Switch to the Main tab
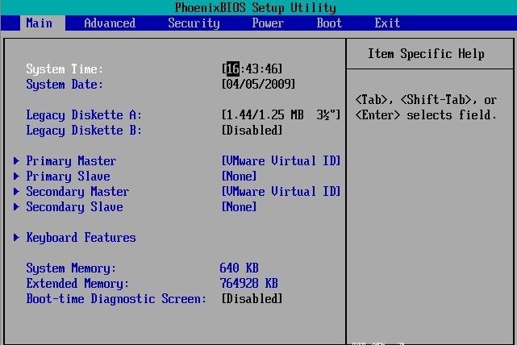This screenshot has height=345, width=517. (39, 23)
